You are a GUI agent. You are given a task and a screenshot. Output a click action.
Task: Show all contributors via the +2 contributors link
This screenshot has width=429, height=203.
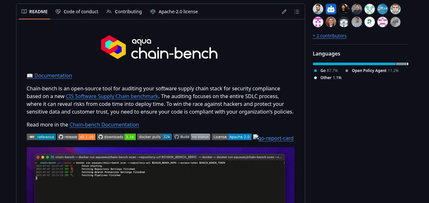[x=330, y=36]
